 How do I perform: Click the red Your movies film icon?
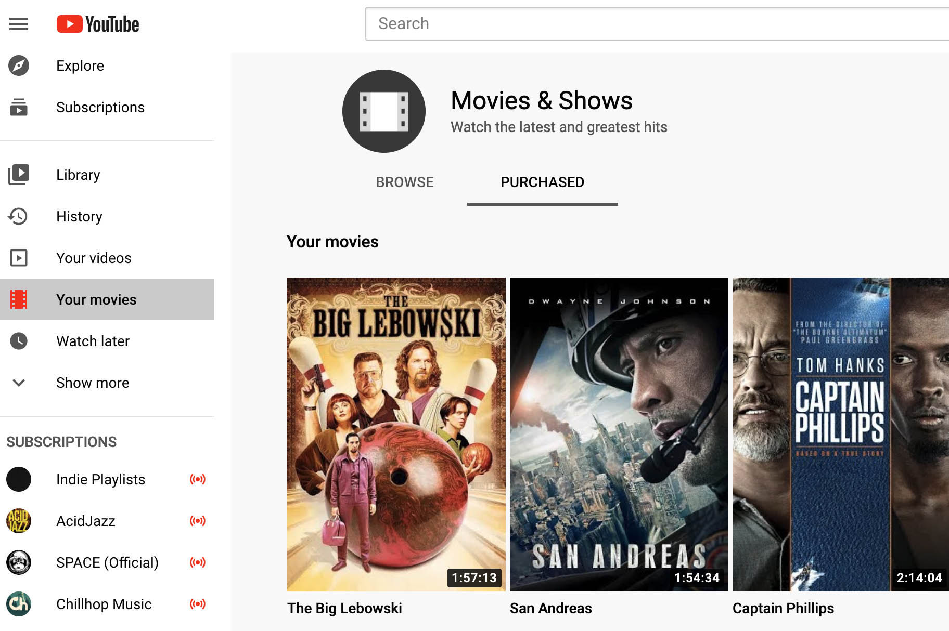[x=19, y=299]
